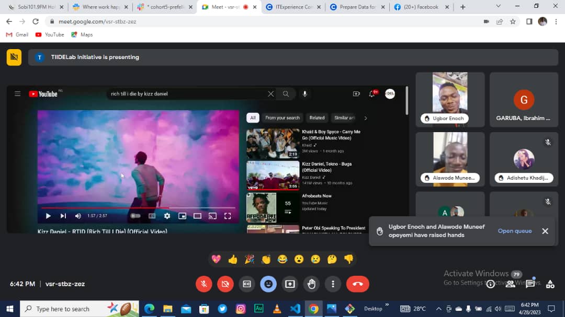Toggle YouTube subtitles CC button
The image size is (565, 317).
coord(152,216)
